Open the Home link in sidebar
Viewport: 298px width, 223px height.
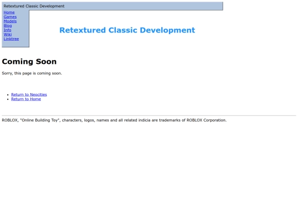(x=9, y=12)
